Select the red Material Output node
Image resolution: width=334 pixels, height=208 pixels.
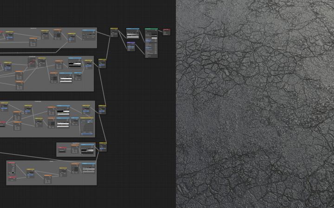click(167, 30)
